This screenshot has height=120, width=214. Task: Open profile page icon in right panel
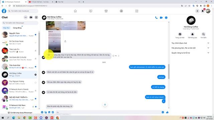click(x=180, y=34)
